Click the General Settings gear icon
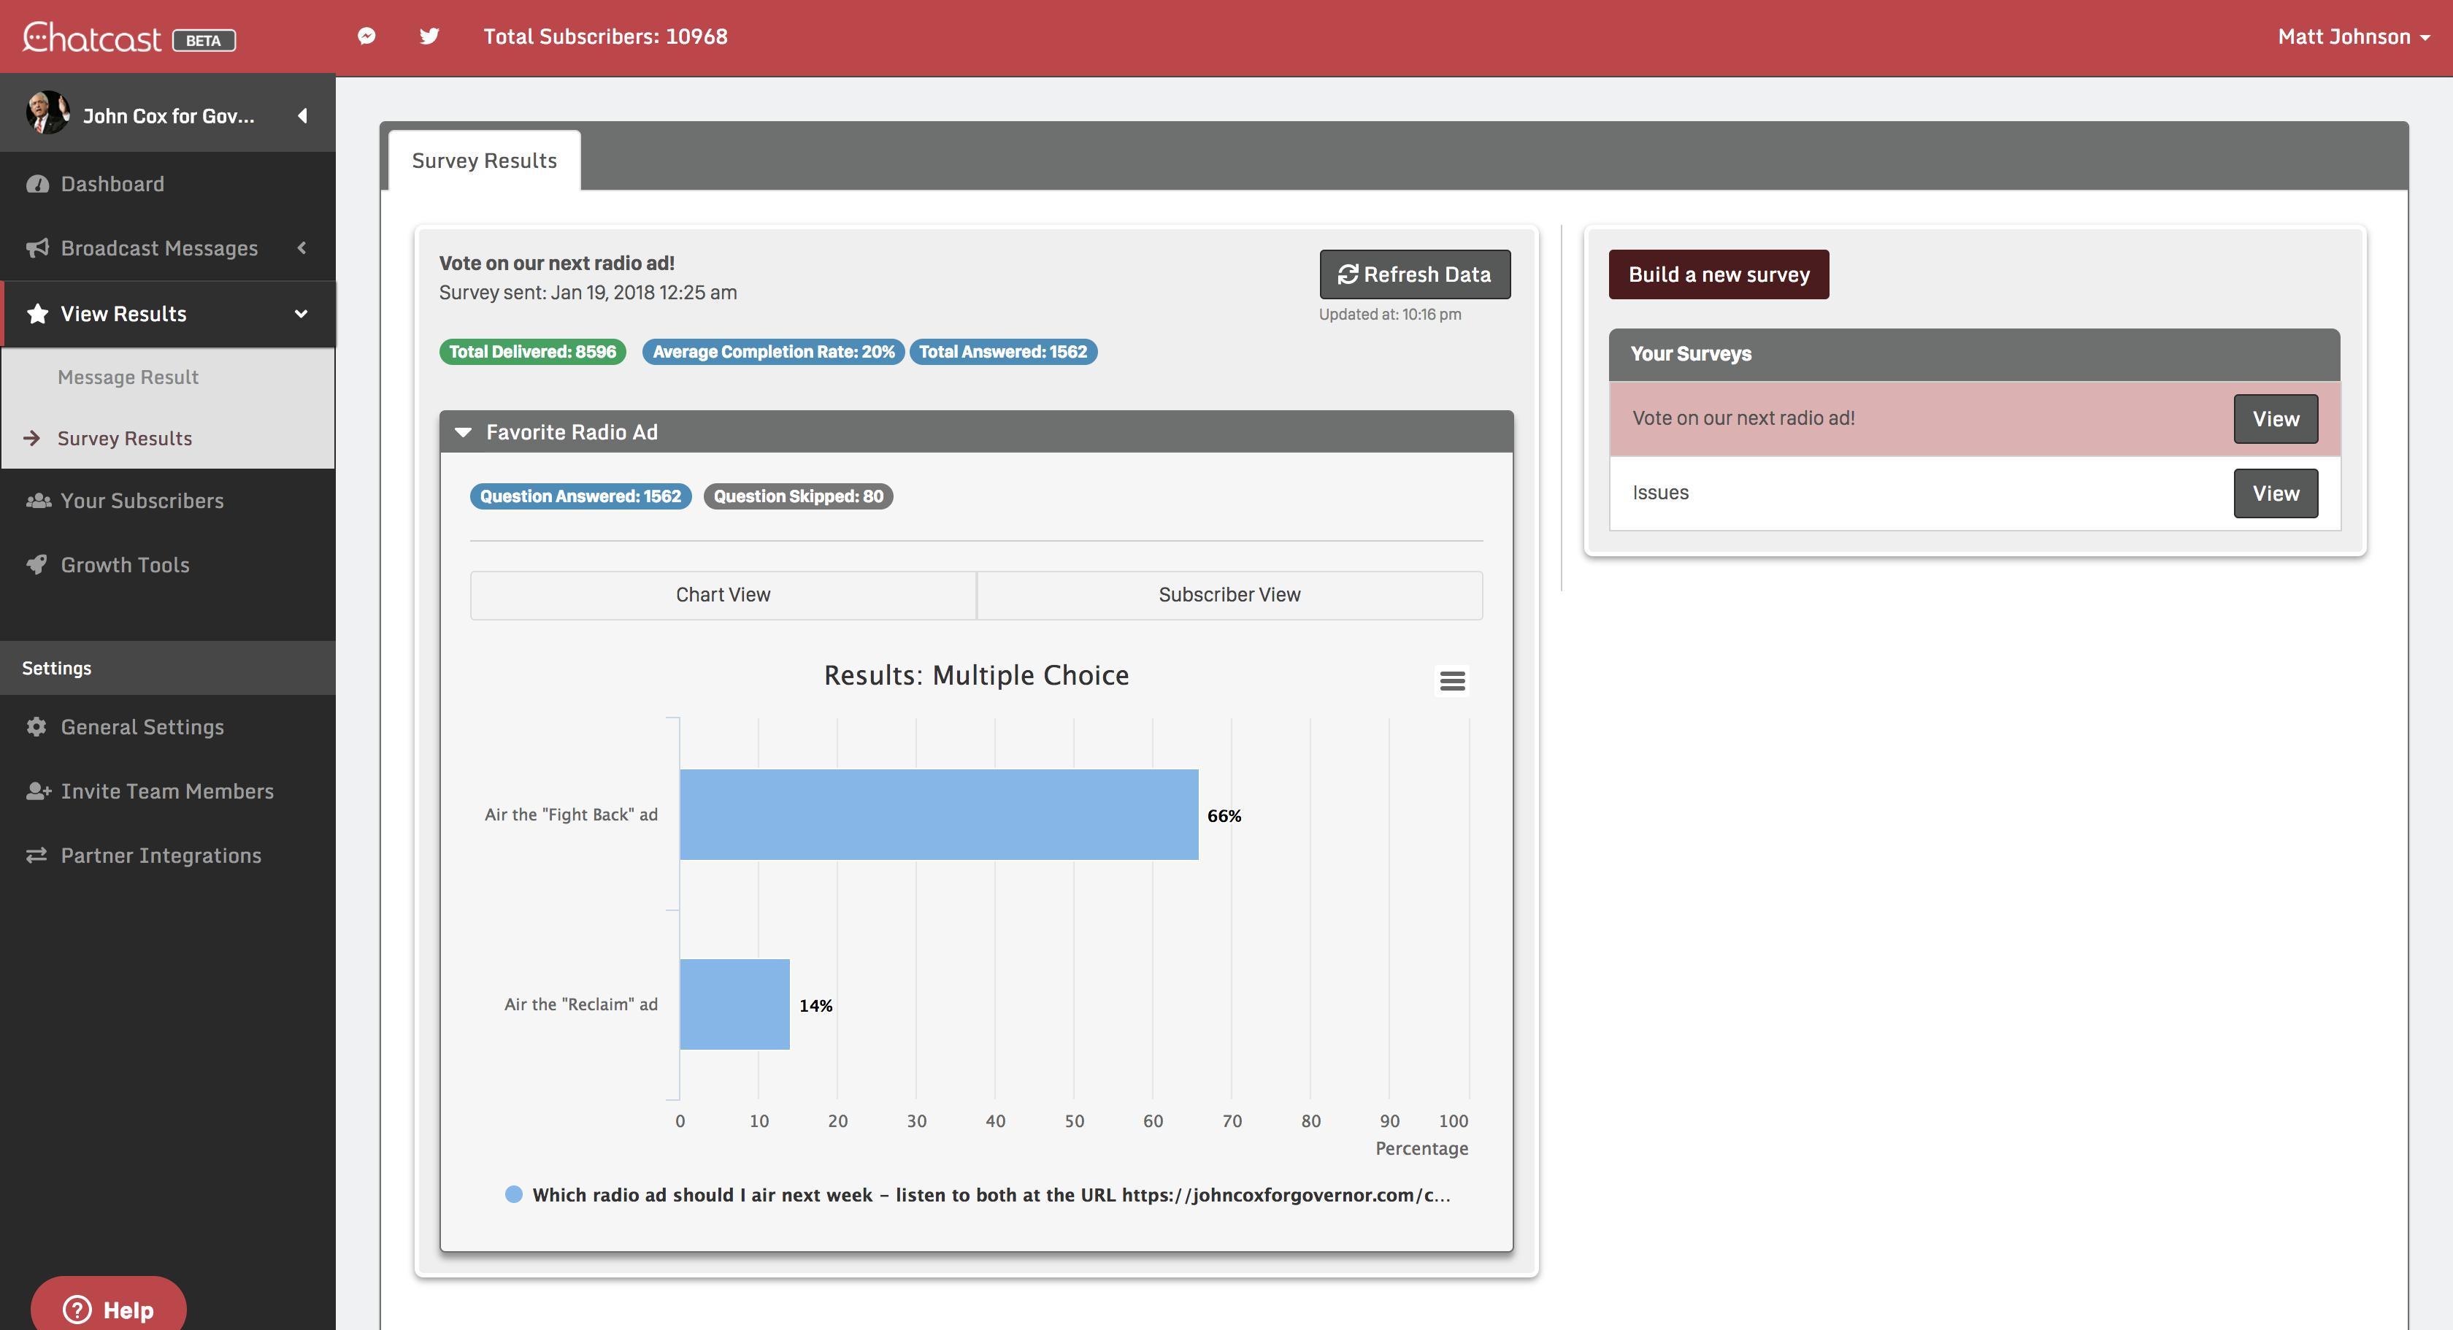The height and width of the screenshot is (1330, 2453). [37, 726]
